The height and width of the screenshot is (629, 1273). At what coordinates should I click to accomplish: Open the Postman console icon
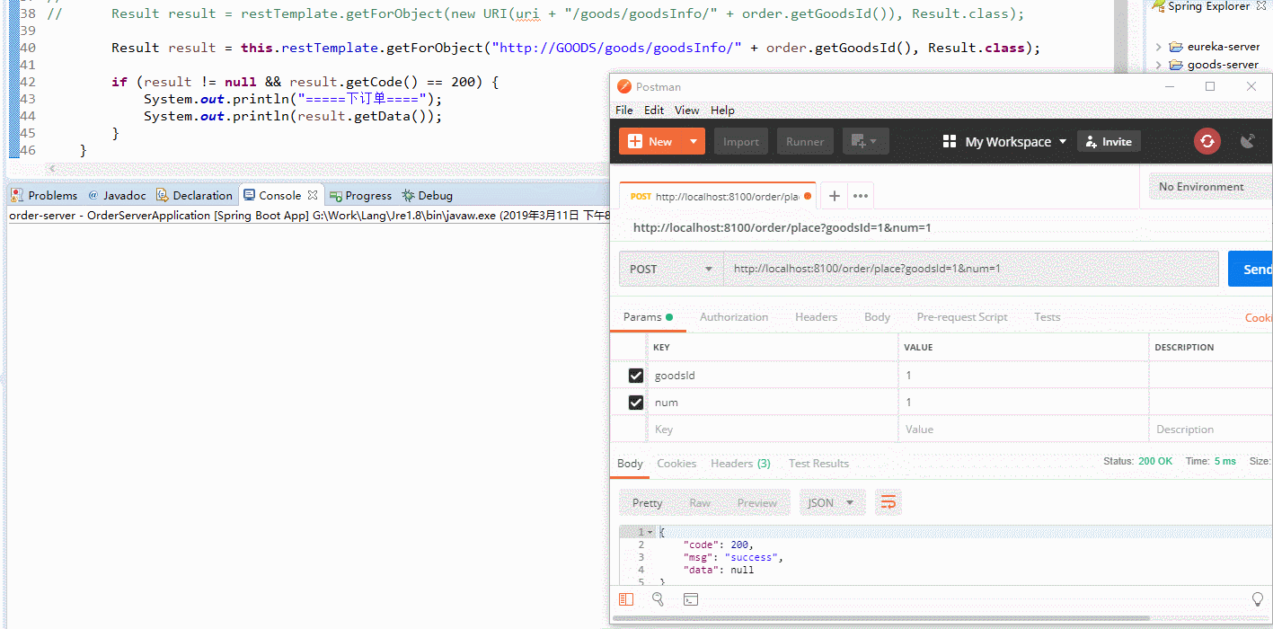691,599
